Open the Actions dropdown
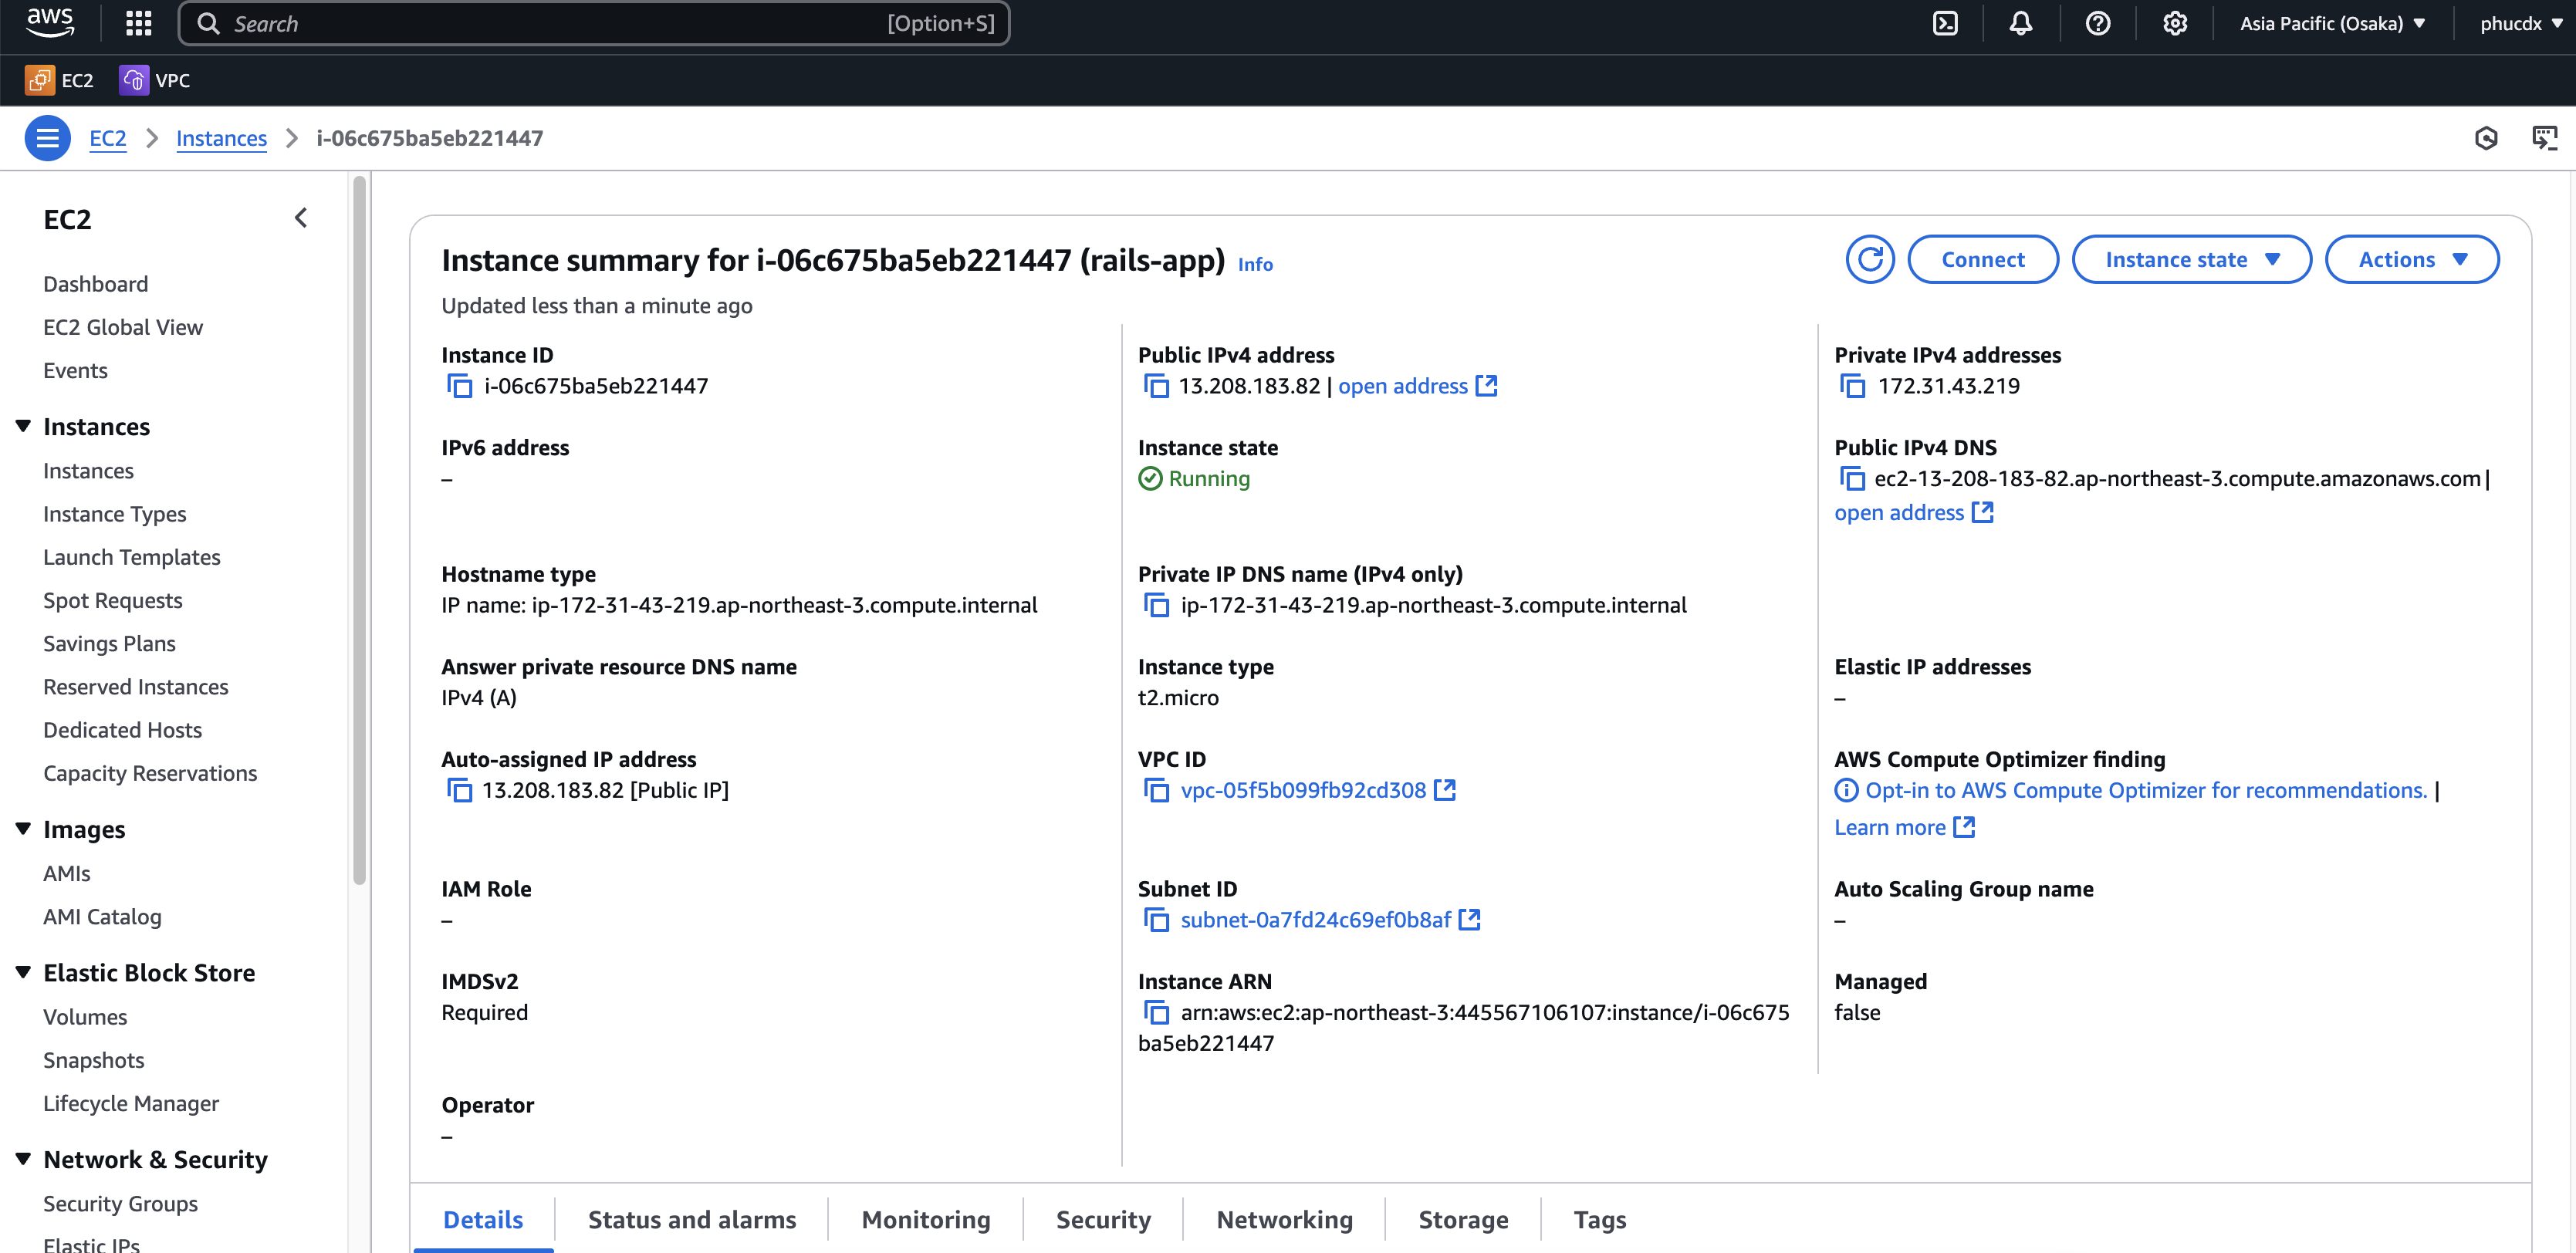Screen dimensions: 2576x1253 pyautogui.click(x=2412, y=259)
